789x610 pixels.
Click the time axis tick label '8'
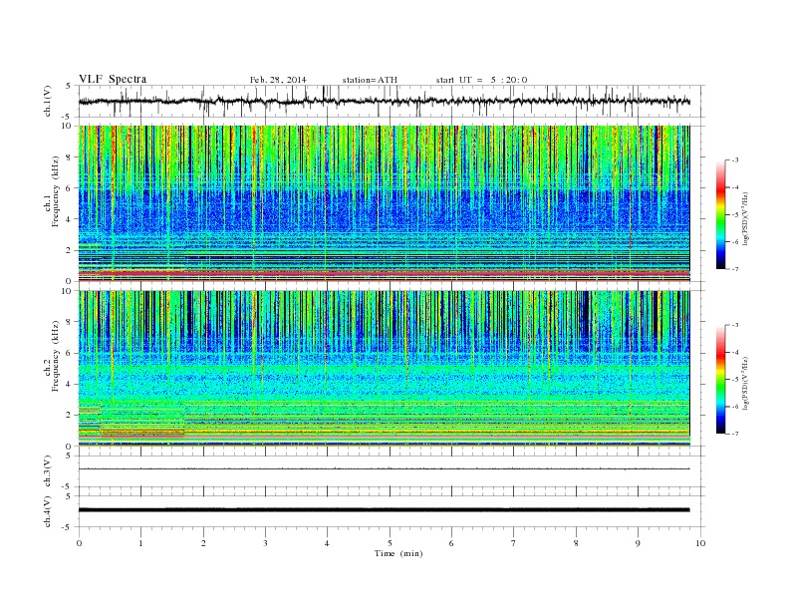pos(576,543)
